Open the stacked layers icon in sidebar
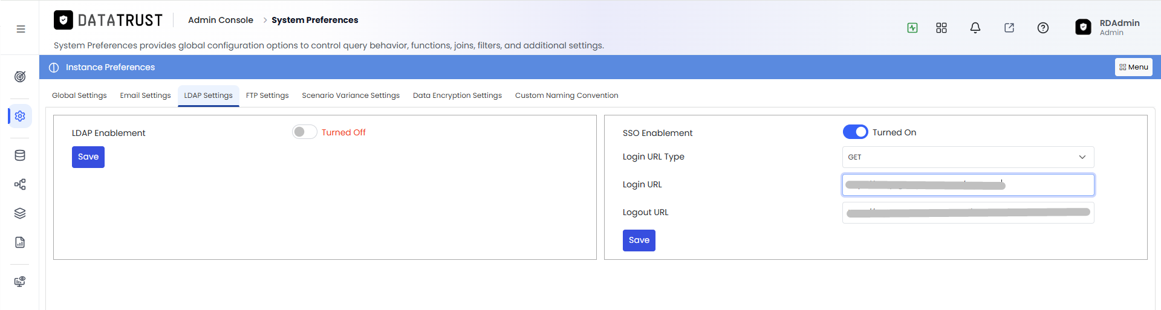This screenshot has width=1161, height=310. (20, 213)
